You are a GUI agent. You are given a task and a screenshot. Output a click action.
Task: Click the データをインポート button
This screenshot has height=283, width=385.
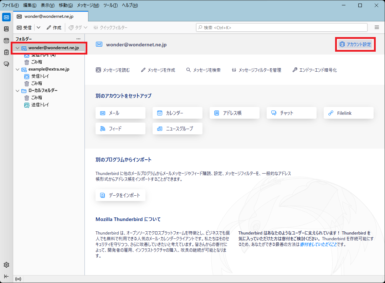pyautogui.click(x=120, y=195)
